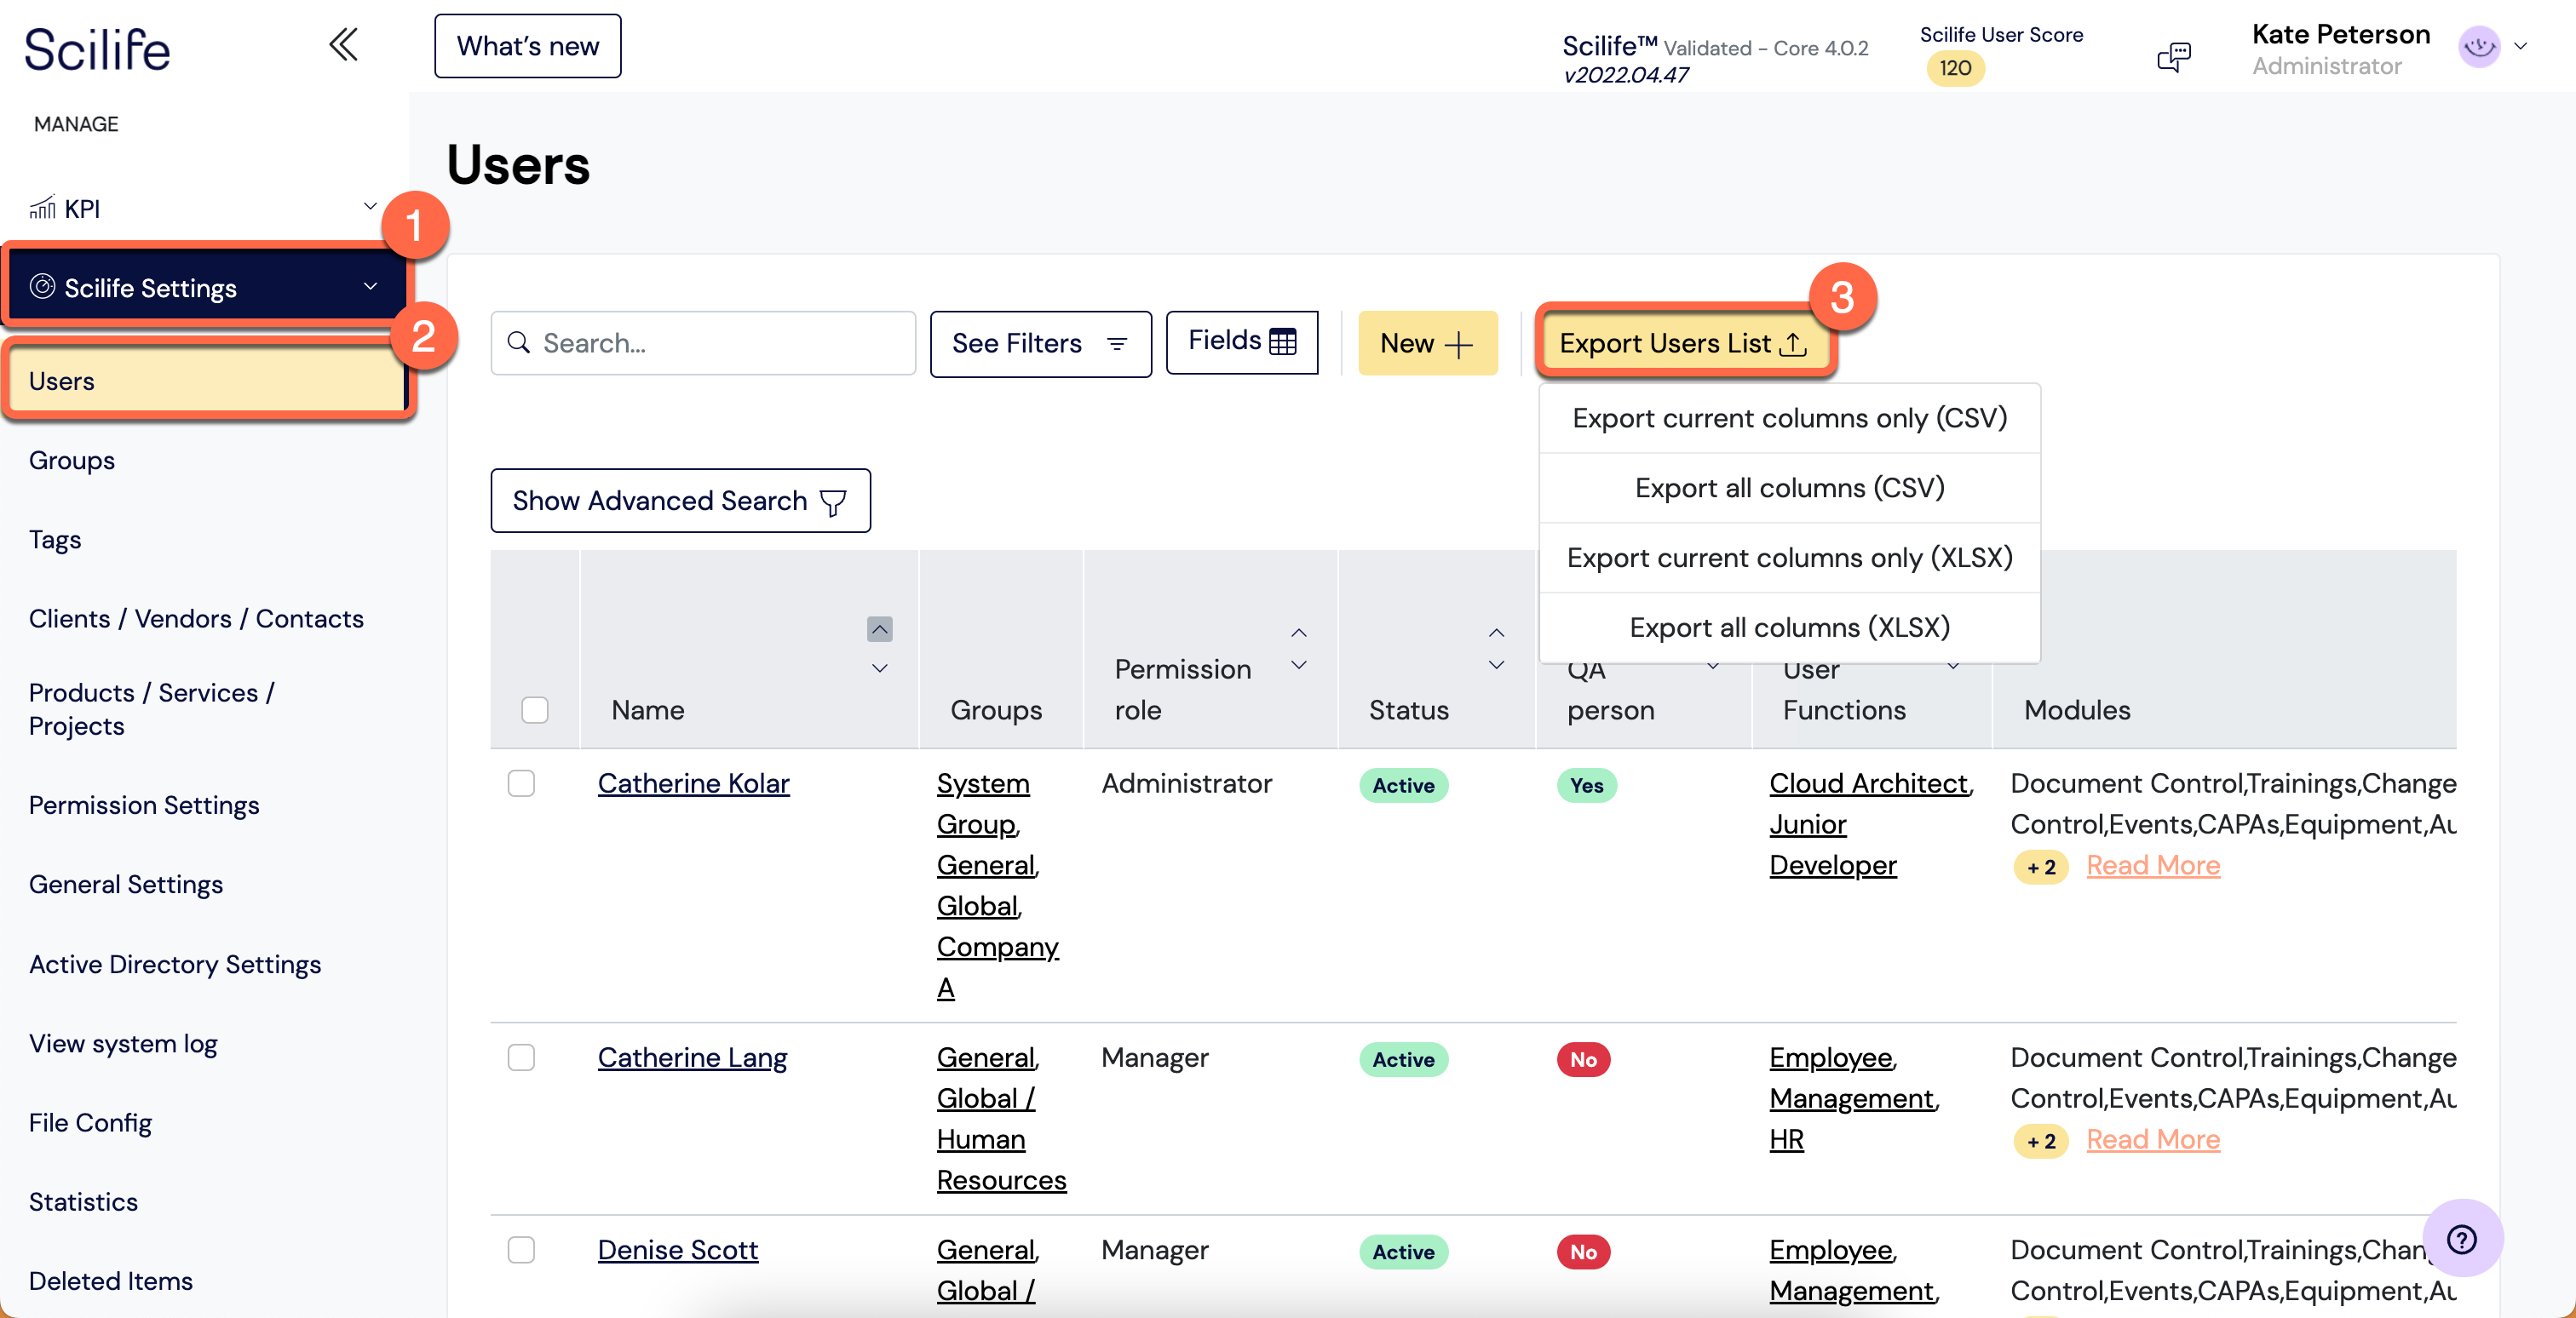Image resolution: width=2576 pixels, height=1318 pixels.
Task: Click the New user button
Action: (1427, 344)
